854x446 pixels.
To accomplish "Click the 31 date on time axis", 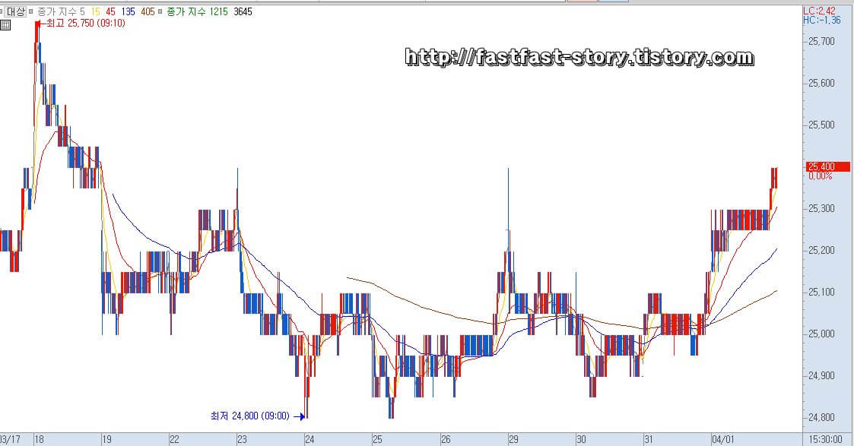I will pos(649,439).
